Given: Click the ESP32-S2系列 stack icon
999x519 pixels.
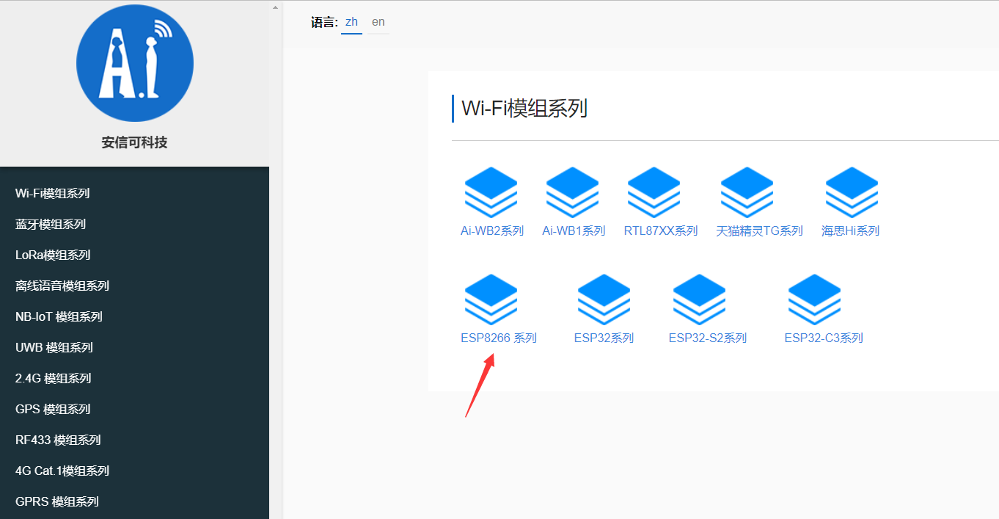Looking at the screenshot, I should pos(700,300).
